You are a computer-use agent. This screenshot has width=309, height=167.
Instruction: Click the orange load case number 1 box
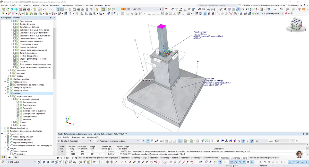click(123, 9)
